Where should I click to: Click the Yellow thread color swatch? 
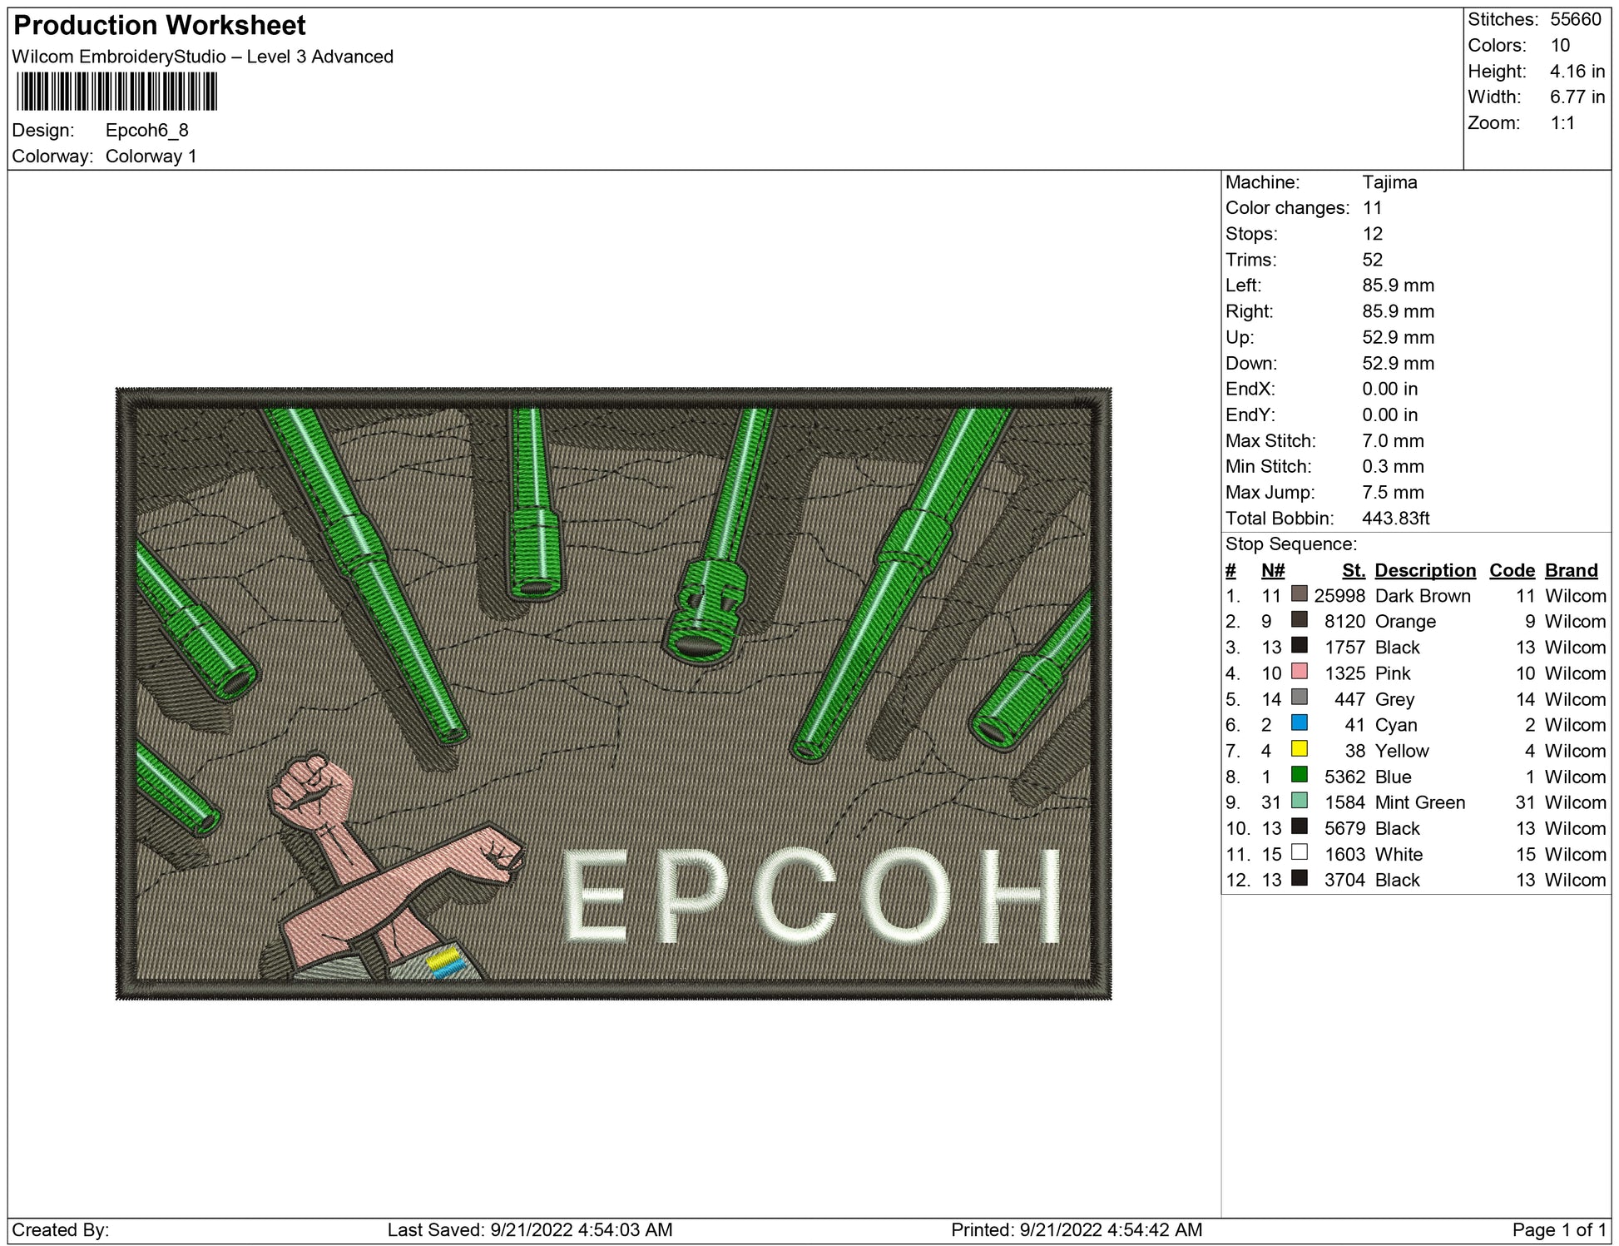click(1299, 749)
